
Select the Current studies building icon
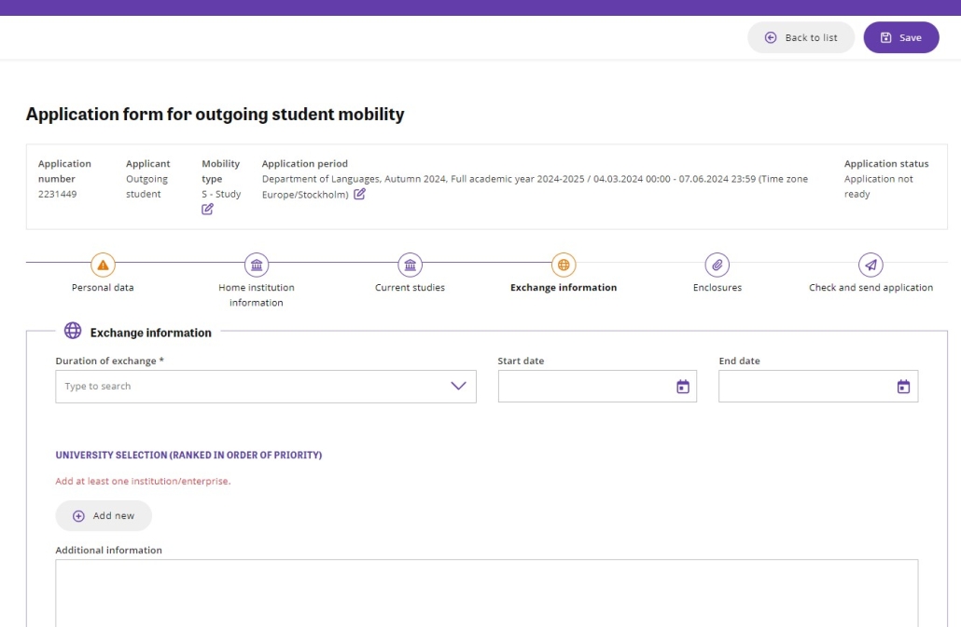(x=410, y=265)
